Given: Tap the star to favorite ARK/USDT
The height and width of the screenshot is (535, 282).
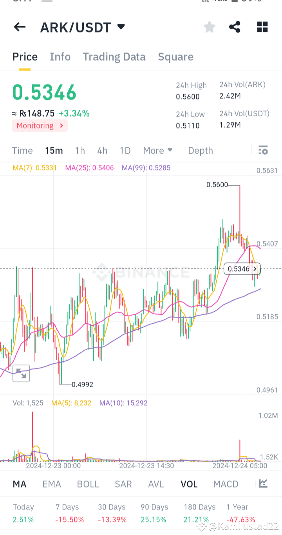Looking at the screenshot, I should (209, 27).
